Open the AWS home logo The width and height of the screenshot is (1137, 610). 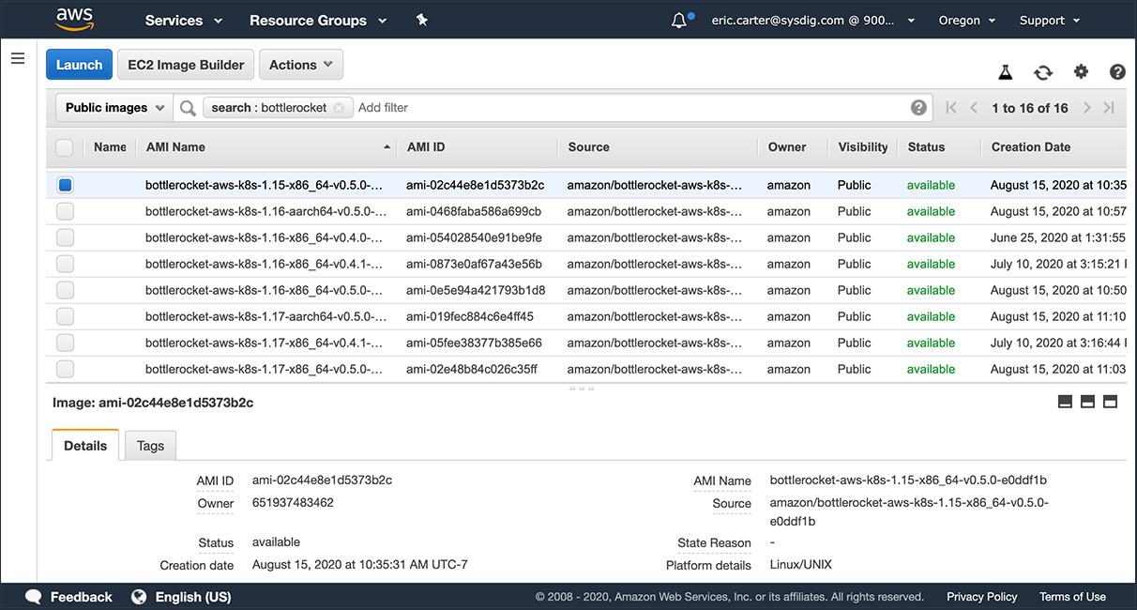click(x=74, y=19)
